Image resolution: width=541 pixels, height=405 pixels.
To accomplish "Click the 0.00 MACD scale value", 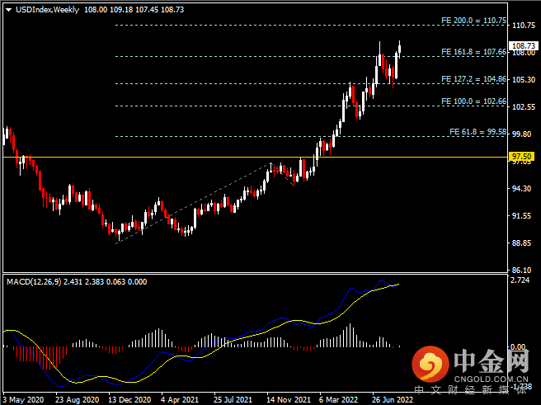I will (x=518, y=346).
